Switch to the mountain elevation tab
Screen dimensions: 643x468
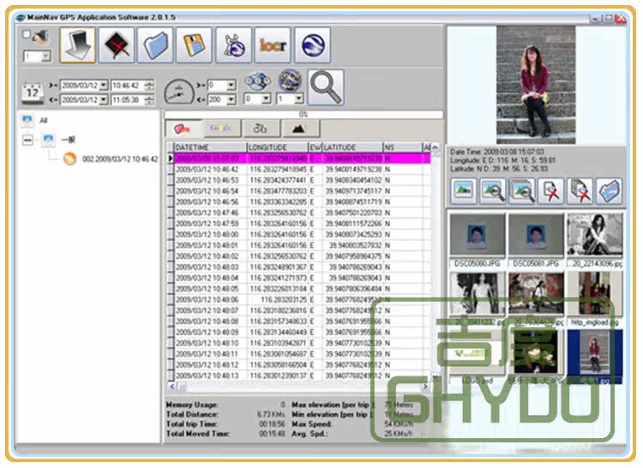pos(300,129)
